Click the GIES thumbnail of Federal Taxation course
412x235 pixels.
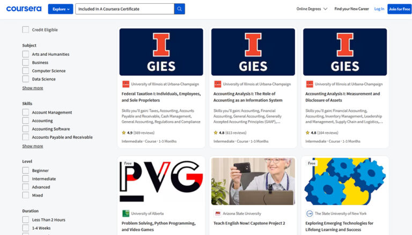point(161,52)
